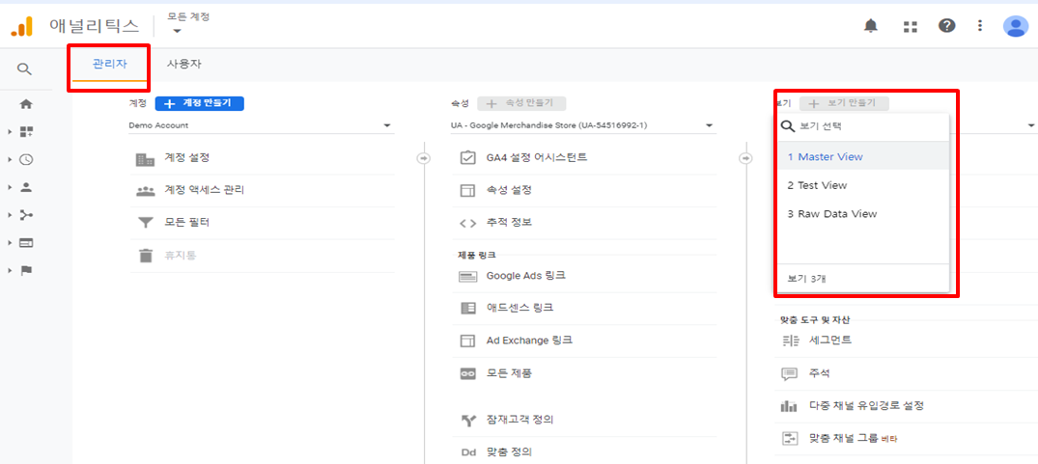Open the help question mark icon
Viewport: 1038px width, 464px height.
coord(946,26)
